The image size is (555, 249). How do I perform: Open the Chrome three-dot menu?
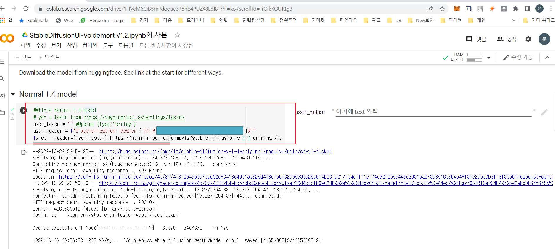[x=551, y=9]
